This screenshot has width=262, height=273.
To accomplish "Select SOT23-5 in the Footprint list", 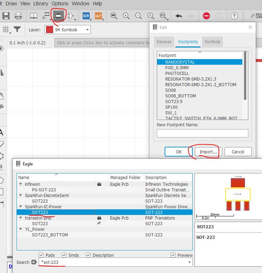I will (174, 102).
